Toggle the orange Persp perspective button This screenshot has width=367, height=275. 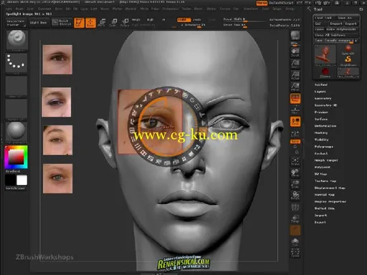click(x=295, y=98)
